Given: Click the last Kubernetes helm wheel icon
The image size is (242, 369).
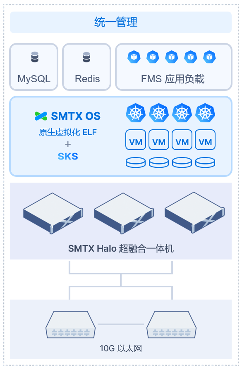Looking at the screenshot, I should [205, 113].
